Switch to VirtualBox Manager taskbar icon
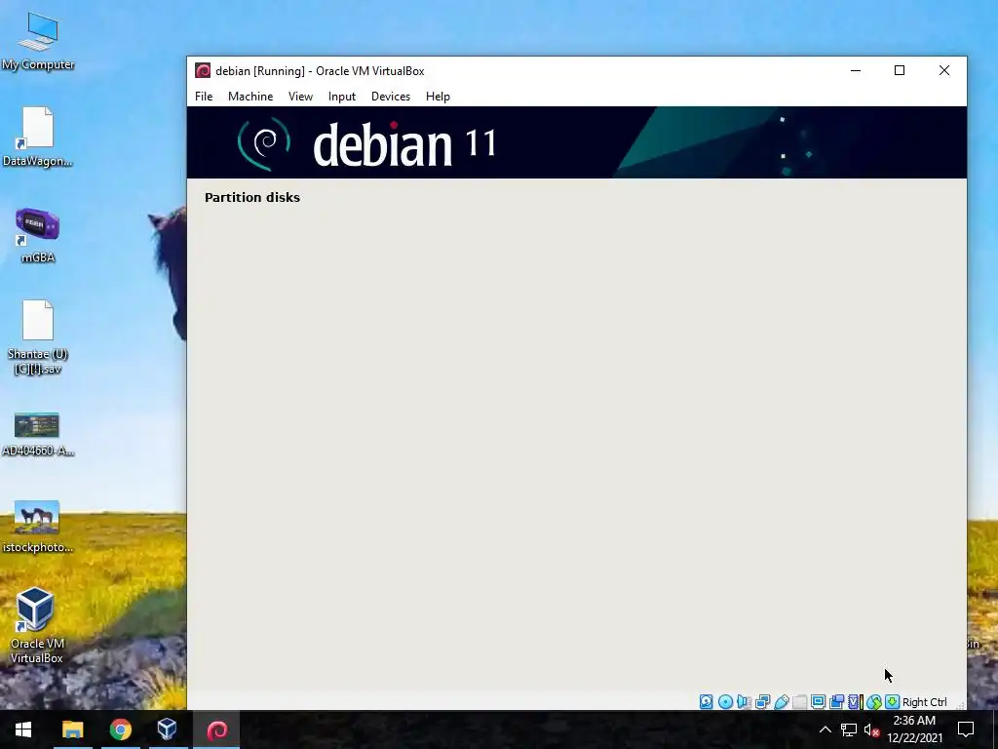 pos(168,729)
